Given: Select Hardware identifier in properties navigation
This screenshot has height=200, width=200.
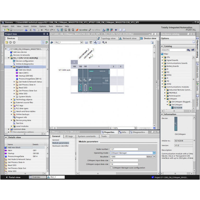Looking at the screenshot, I should coord(60,146).
